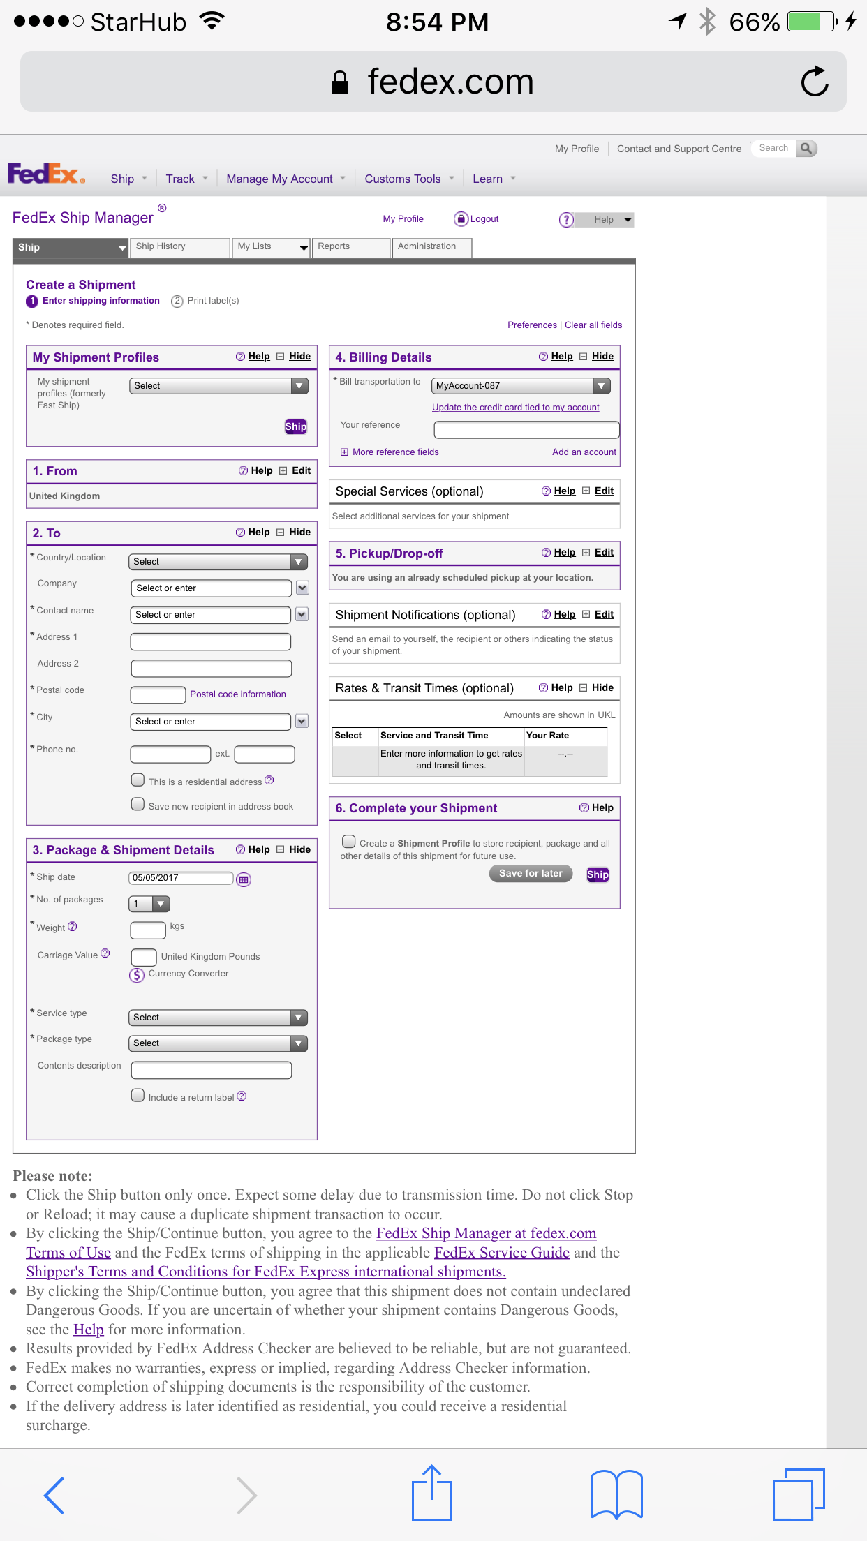Click the search magnifier icon
Screen dimensions: 867x1541
tap(806, 148)
